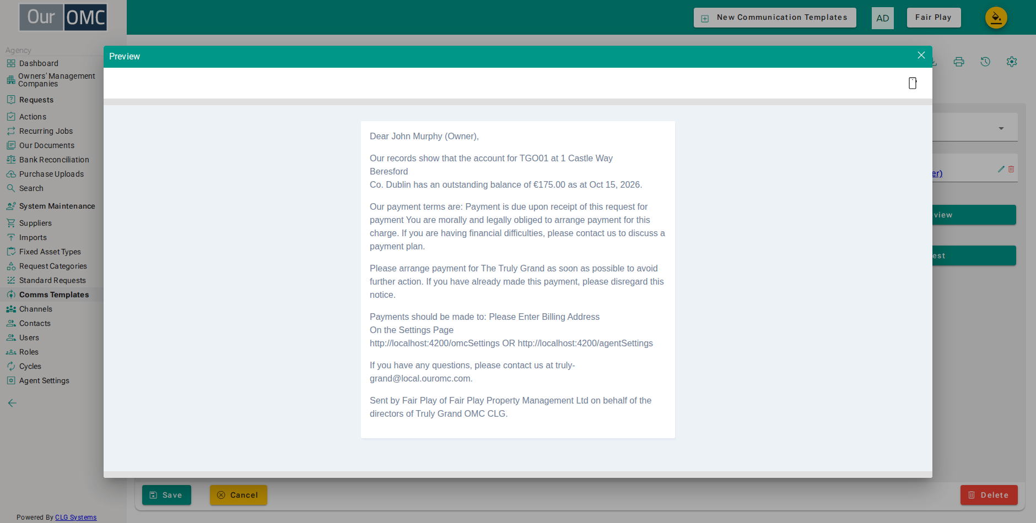Screen dimensions: 1036x523
Task: Click the Cycles refresh icon
Action: coord(11,366)
